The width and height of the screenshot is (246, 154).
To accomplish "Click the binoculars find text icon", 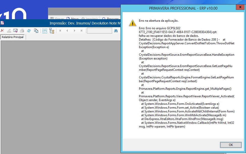I will point(116,31).
